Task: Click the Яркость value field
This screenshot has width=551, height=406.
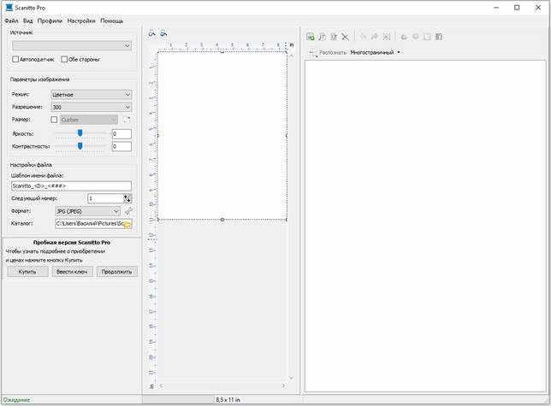Action: [121, 133]
